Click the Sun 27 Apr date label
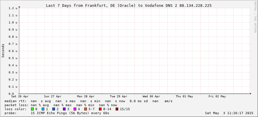Image resolution: width=258 pixels, height=117 pixels. 53,96
